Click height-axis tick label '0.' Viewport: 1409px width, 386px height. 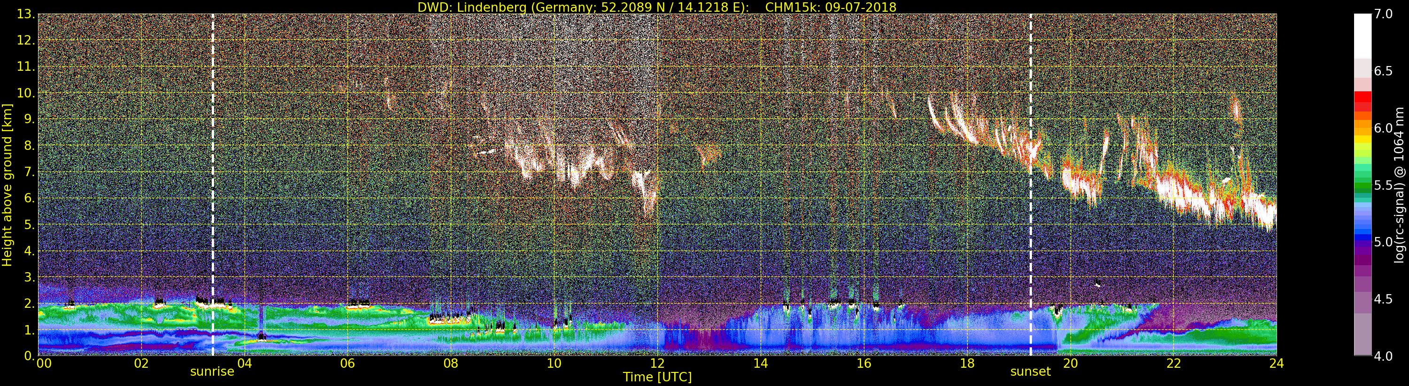pos(30,356)
